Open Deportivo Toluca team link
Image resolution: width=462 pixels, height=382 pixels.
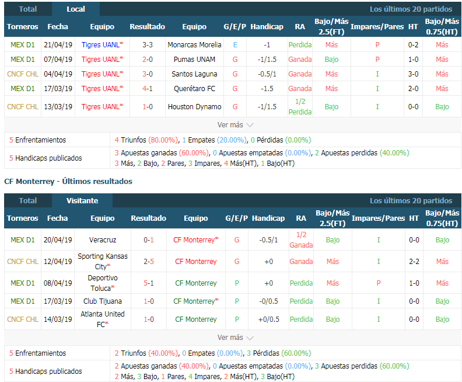pos(103,283)
